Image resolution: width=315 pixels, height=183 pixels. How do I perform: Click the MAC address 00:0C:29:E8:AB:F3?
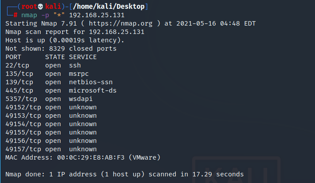click(x=91, y=157)
